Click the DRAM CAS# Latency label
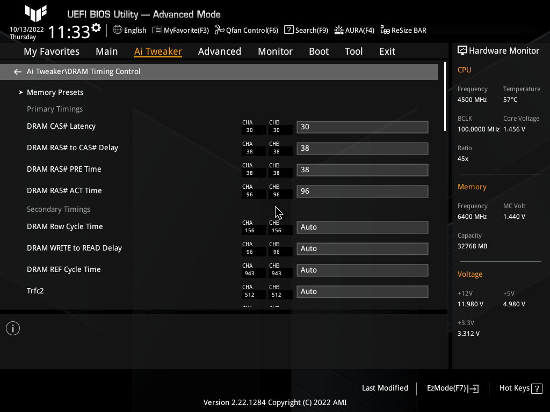This screenshot has width=550, height=412. (x=61, y=126)
